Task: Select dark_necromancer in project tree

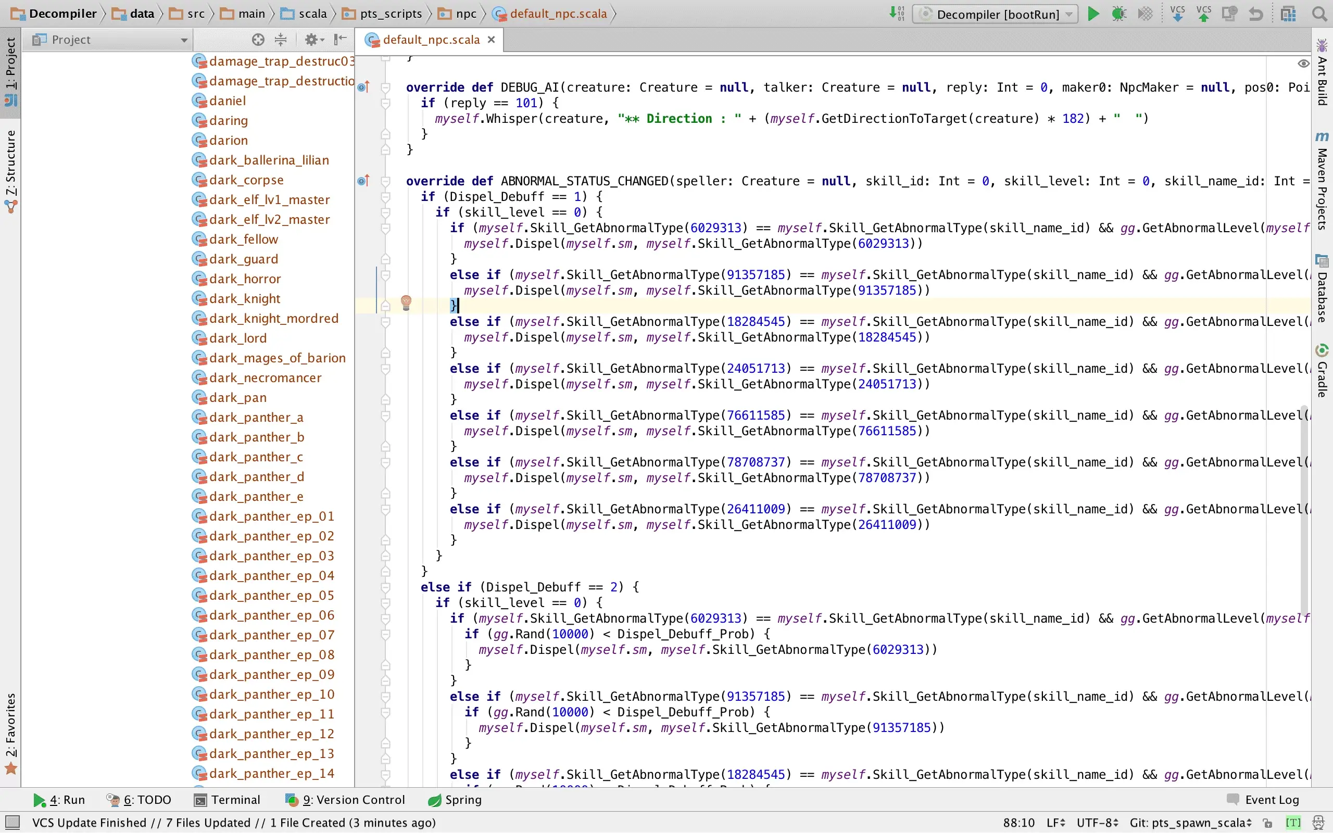Action: click(257, 377)
